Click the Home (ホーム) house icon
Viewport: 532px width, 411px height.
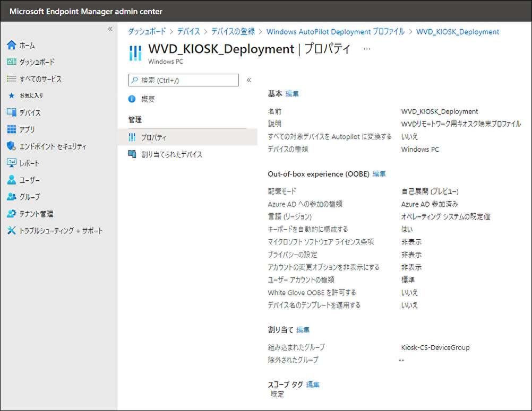pos(12,45)
